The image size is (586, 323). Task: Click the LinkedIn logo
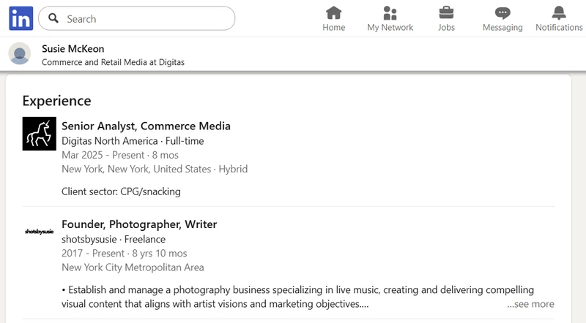(21, 18)
